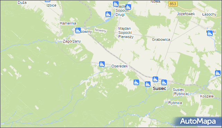Click the Majdan Sopocki Drugi label
The height and width of the screenshot is (128, 222).
tap(122, 11)
